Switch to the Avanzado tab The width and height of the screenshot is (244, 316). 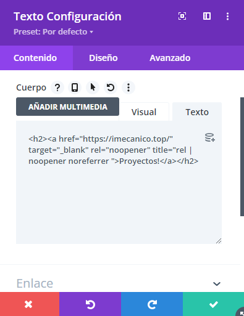pyautogui.click(x=170, y=58)
